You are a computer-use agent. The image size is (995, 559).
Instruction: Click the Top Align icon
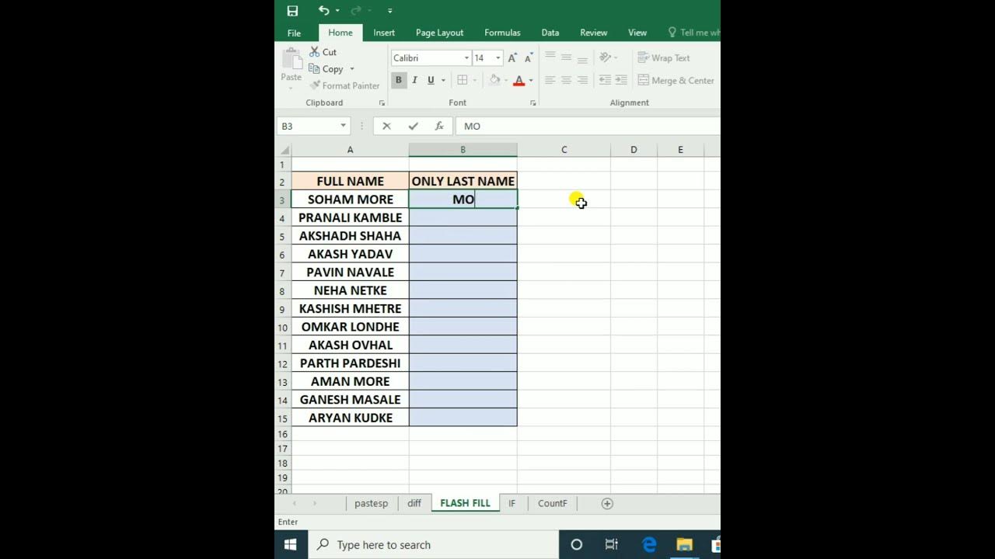(550, 57)
